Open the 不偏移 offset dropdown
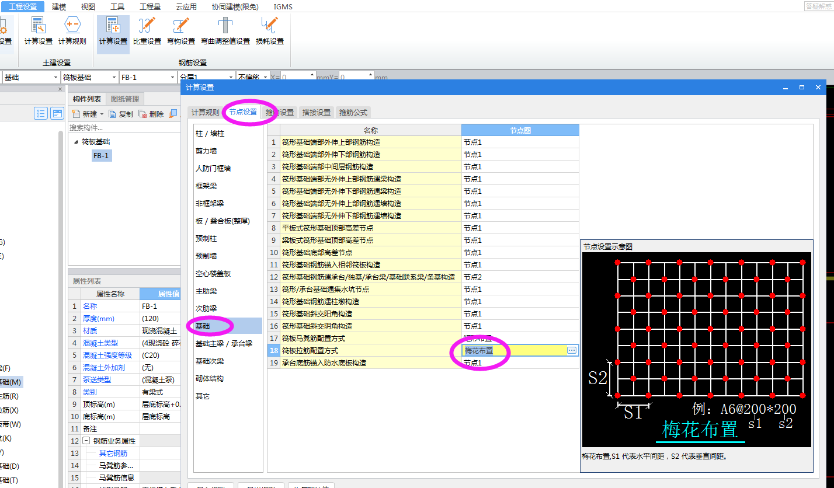This screenshot has width=834, height=488. (266, 77)
